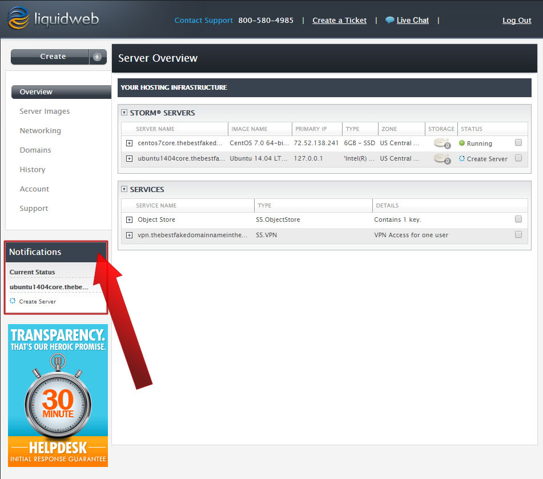Viewport: 543px width, 479px height.
Task: Click Details column header in Services
Action: click(387, 205)
